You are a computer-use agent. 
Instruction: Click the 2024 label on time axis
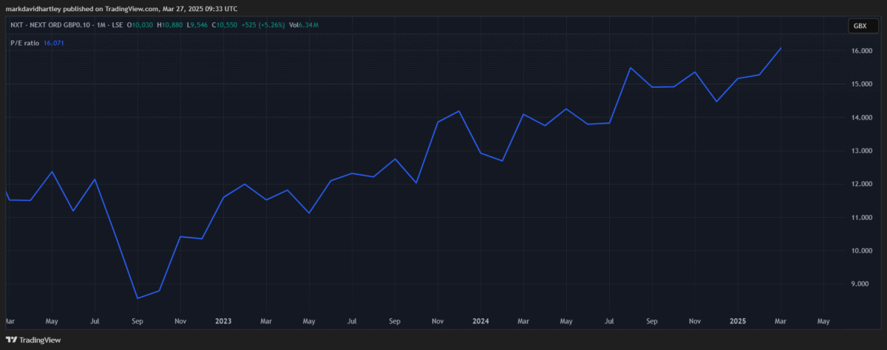[x=480, y=322]
